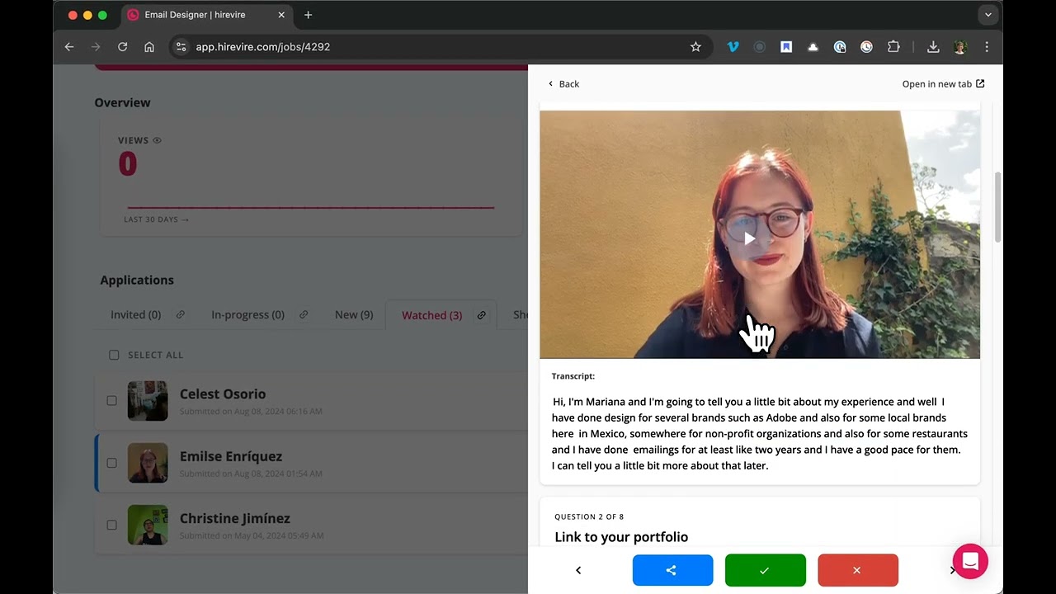Image resolution: width=1056 pixels, height=594 pixels.
Task: Click the LAST 30 DAYS link
Action: point(156,219)
